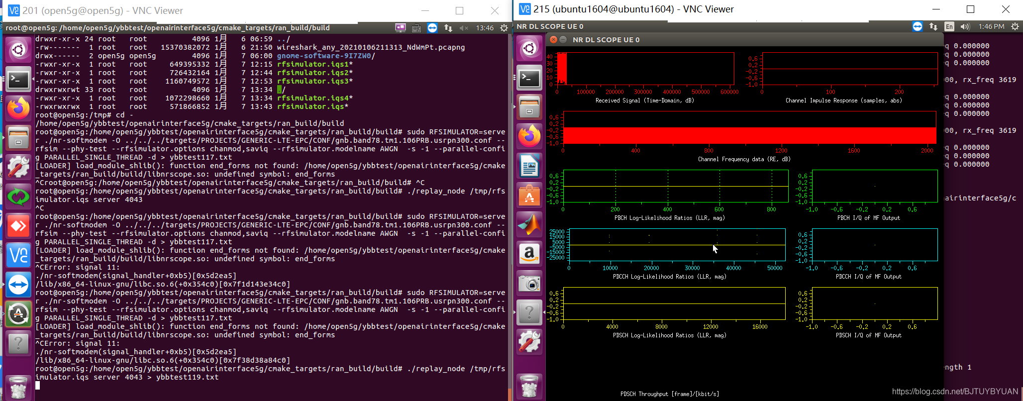Screen dimensions: 1023x401
Task: Open Trash in the 201 window launcher
Action: tap(18, 387)
